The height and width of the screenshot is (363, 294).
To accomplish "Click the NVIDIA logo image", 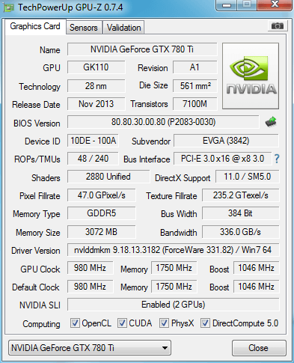I will click(x=251, y=76).
